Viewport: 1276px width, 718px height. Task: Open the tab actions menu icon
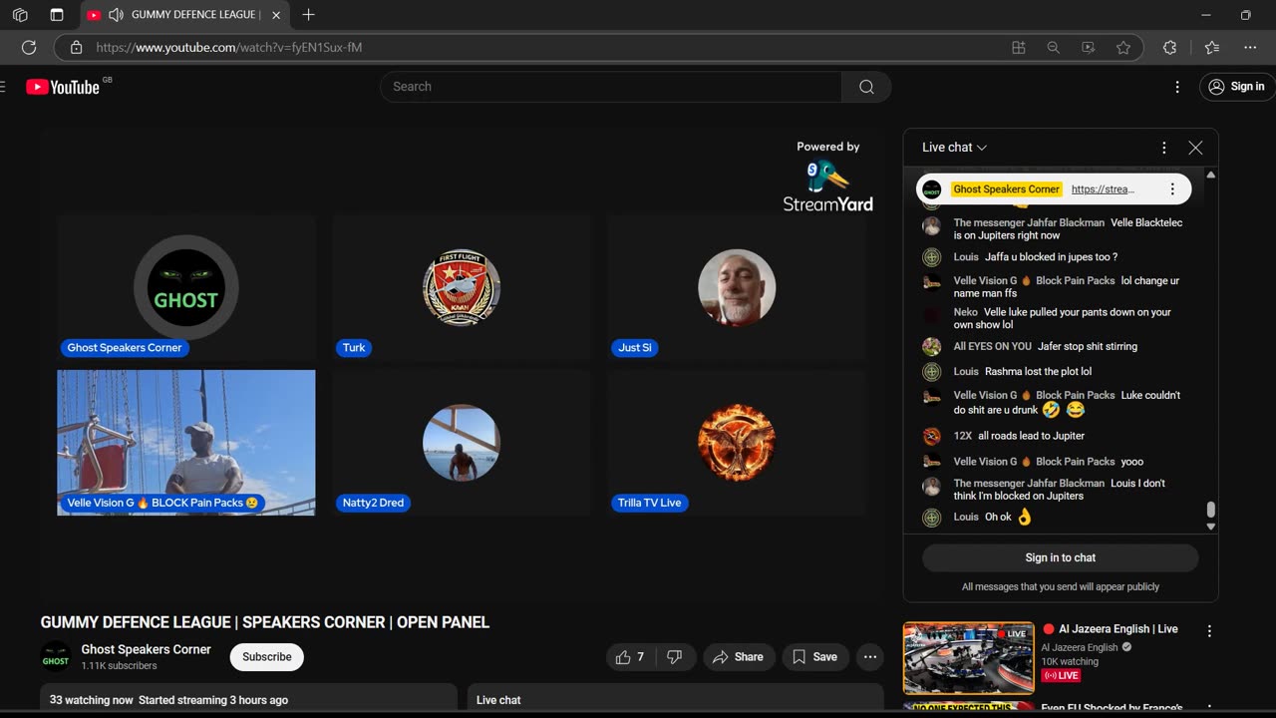point(57,15)
